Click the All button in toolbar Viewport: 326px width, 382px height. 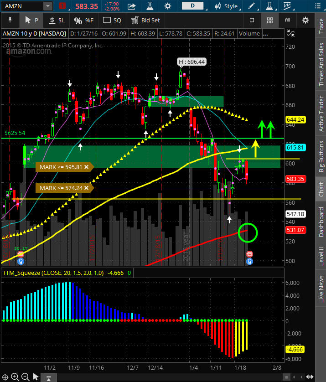pyautogui.click(x=288, y=20)
